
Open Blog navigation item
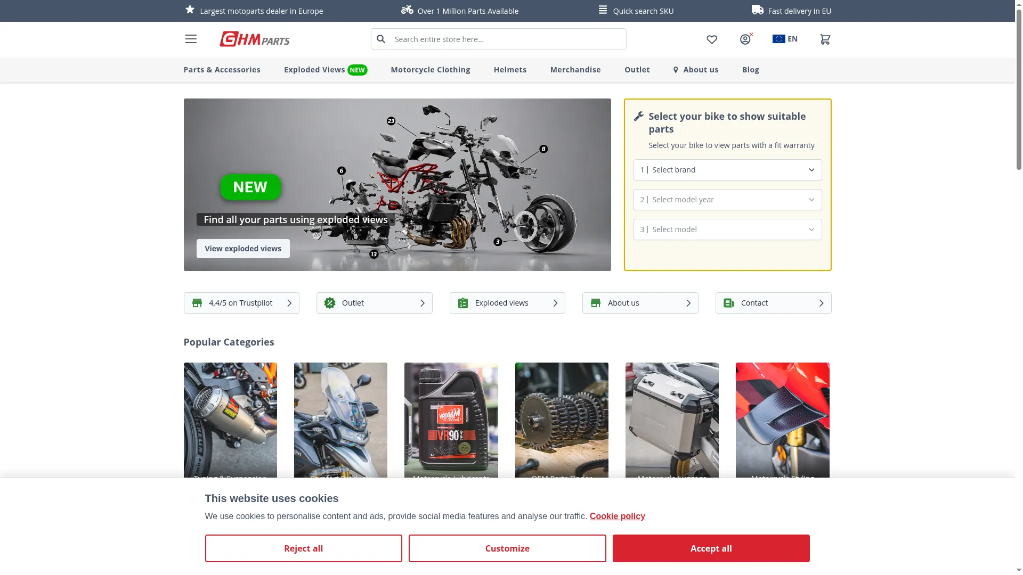pos(750,70)
